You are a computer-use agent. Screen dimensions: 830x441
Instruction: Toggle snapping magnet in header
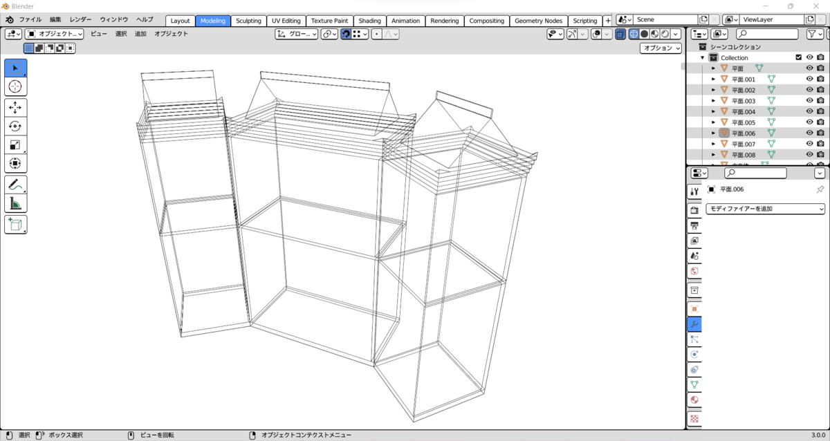tap(345, 34)
